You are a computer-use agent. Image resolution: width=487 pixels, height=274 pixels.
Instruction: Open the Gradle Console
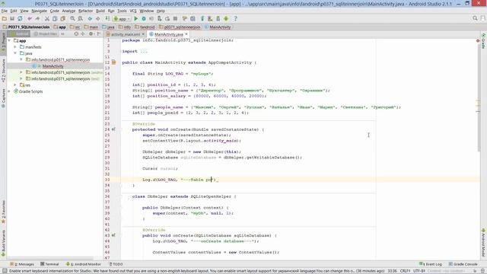463,264
